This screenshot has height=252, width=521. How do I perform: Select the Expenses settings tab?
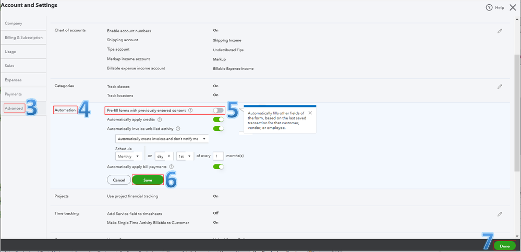[x=23, y=80]
